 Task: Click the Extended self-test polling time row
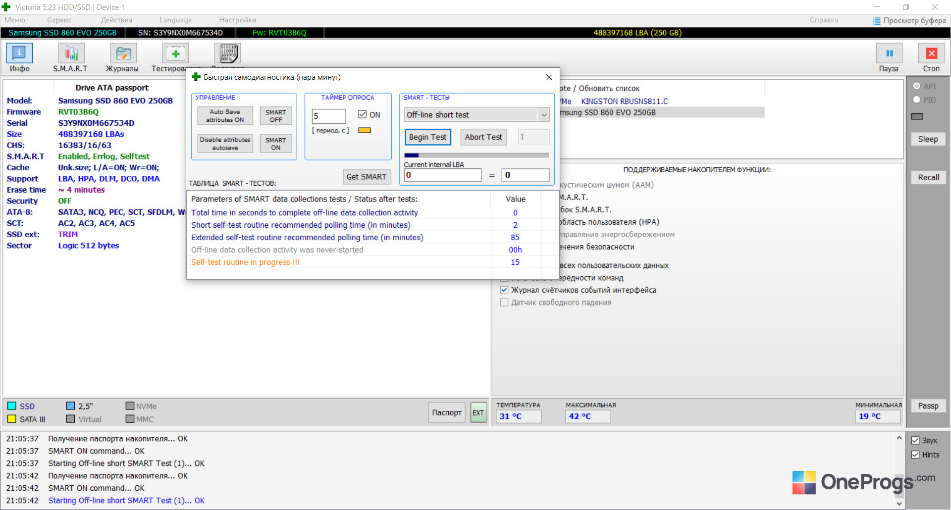[373, 237]
